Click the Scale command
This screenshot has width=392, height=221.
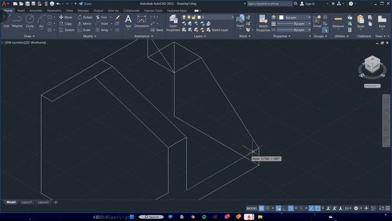(84, 30)
